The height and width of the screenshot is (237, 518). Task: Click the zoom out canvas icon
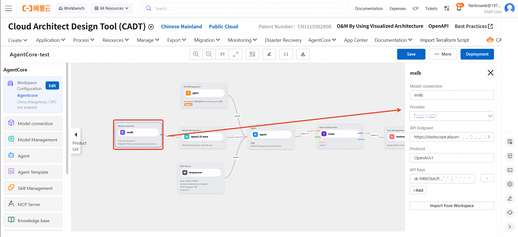209,54
